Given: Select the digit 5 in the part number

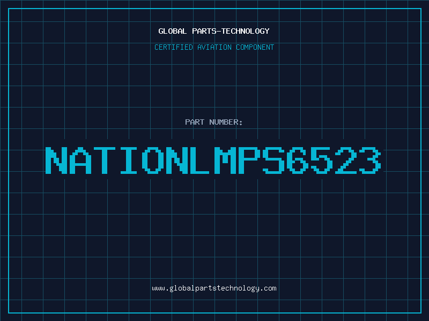Looking at the screenshot, I should pyautogui.click(x=321, y=160).
